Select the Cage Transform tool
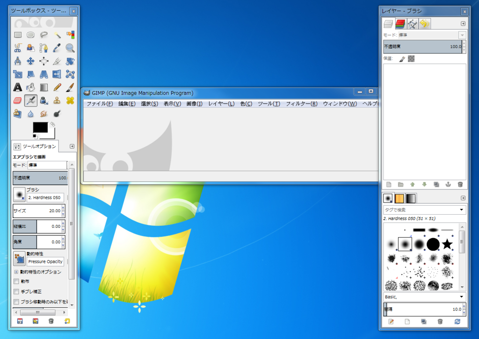Screen dimensions: 479x339 70,74
